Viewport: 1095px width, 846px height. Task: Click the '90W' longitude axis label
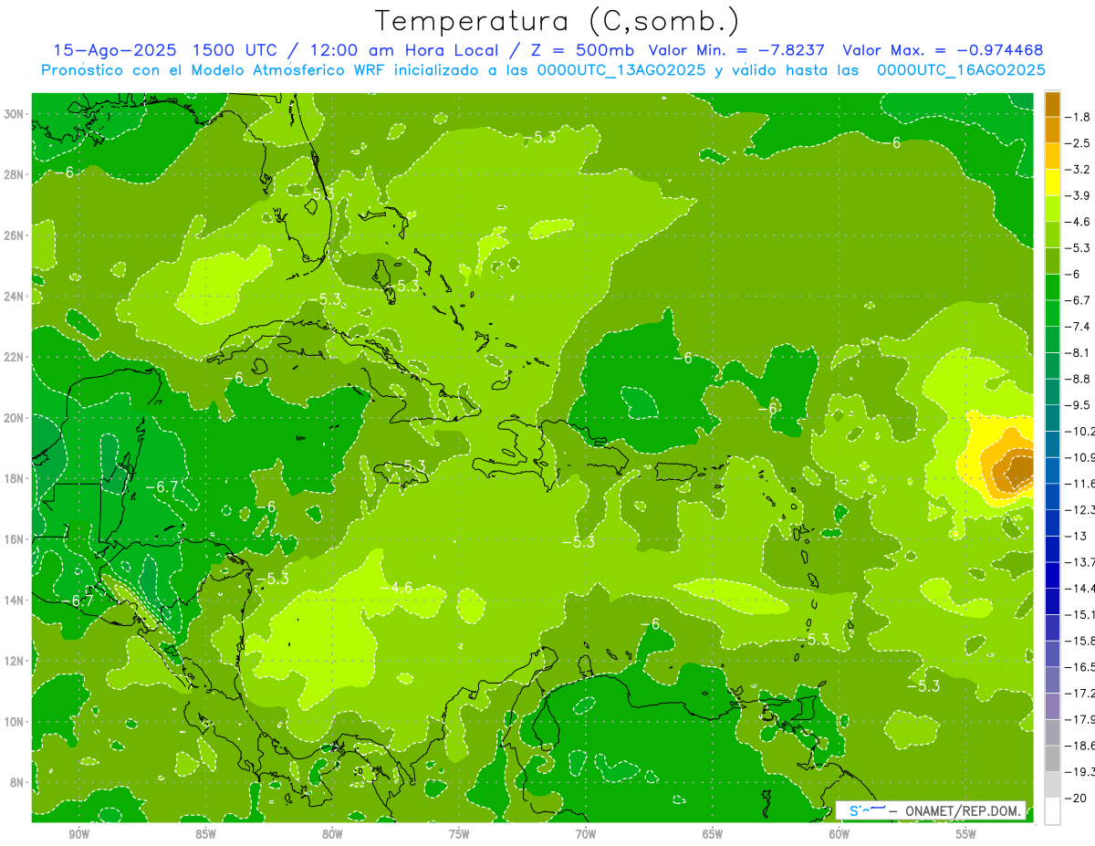pyautogui.click(x=78, y=834)
